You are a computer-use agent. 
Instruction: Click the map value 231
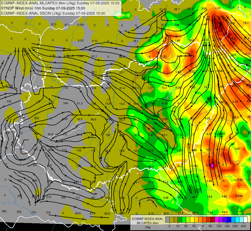35,165
